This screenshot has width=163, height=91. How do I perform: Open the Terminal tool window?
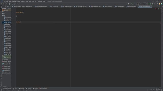[29, 88]
